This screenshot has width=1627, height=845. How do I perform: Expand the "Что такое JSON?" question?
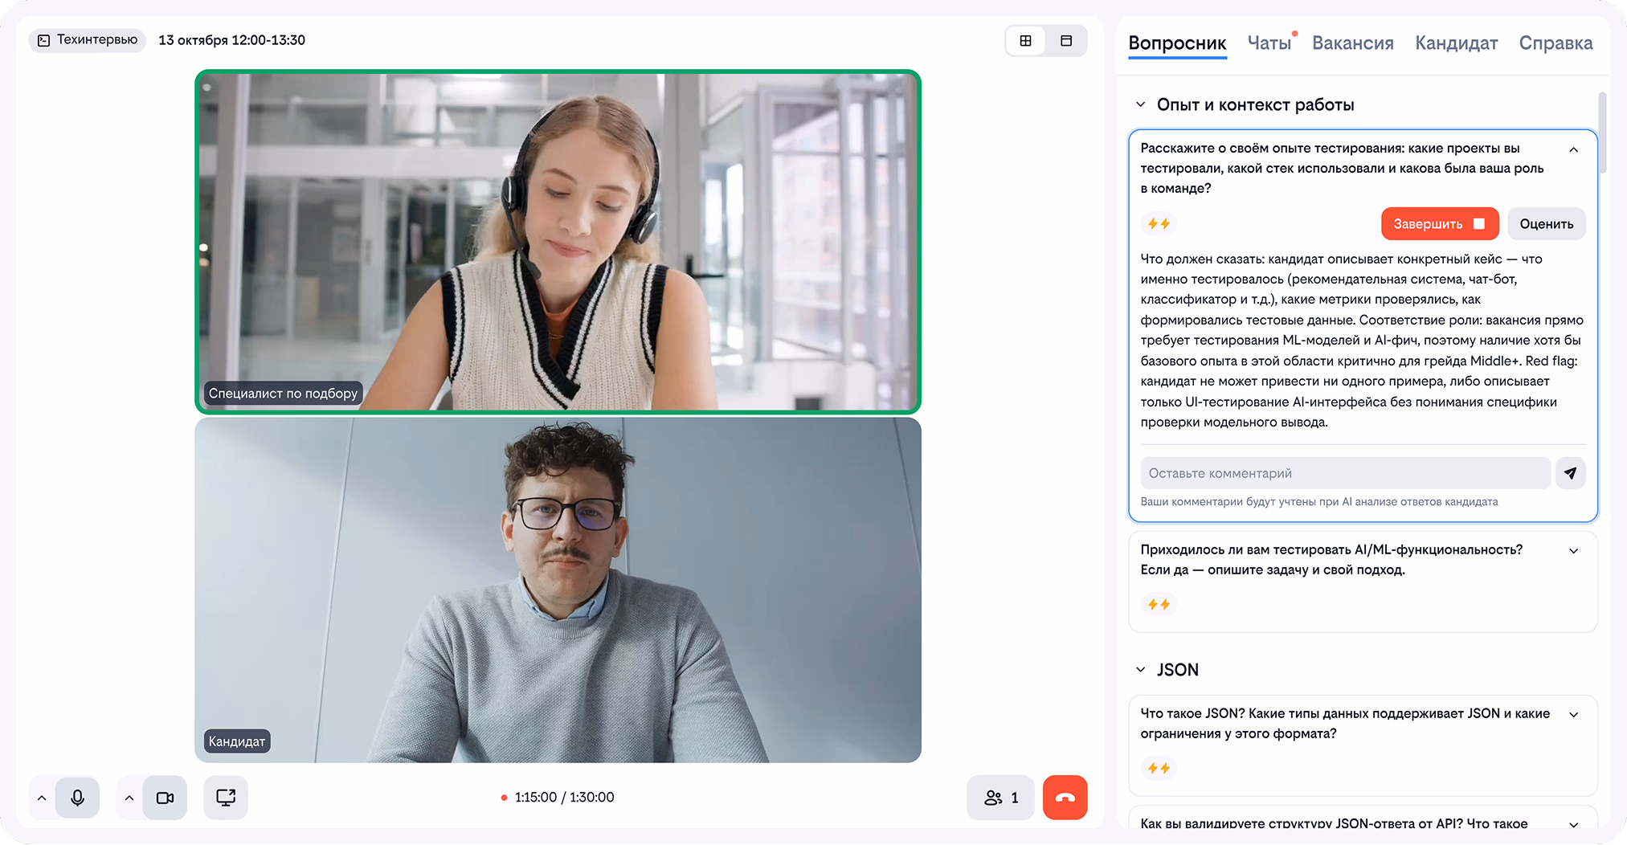click(x=1574, y=715)
